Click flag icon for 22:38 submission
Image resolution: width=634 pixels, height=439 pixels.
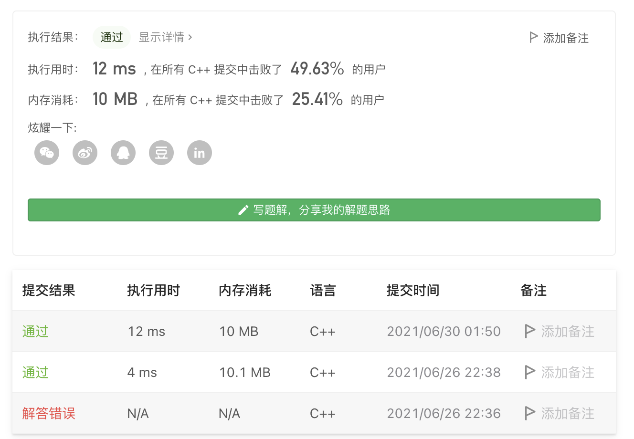[529, 372]
